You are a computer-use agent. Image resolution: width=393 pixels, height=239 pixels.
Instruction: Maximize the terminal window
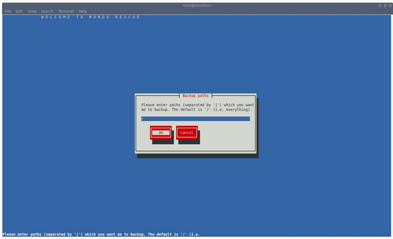(x=385, y=5)
